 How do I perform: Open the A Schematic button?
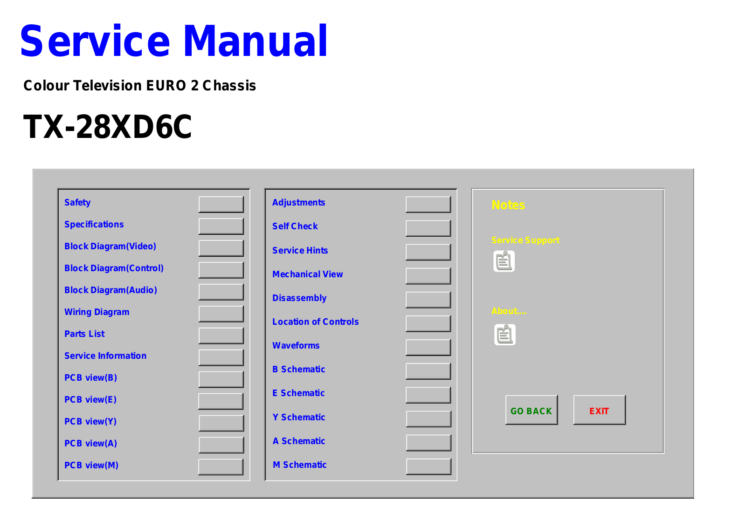point(428,443)
